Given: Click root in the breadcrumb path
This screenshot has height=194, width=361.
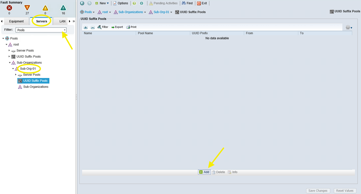Looking at the screenshot, I should pos(105,12).
